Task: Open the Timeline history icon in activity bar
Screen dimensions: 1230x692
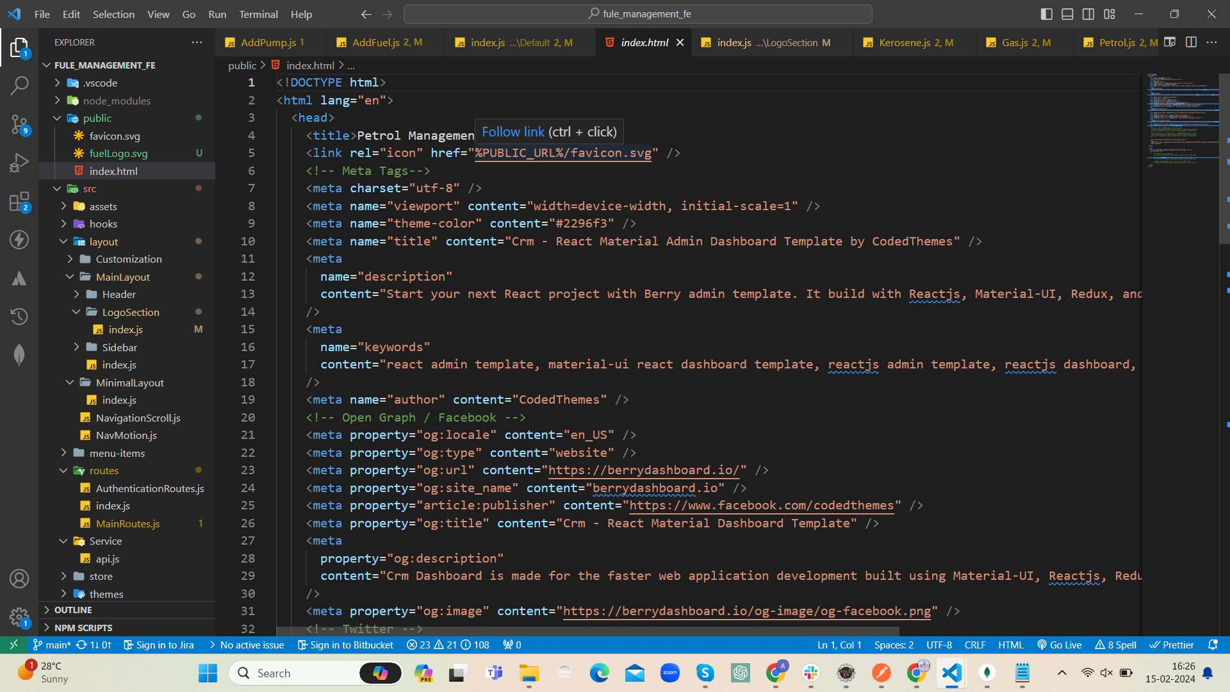Action: [x=19, y=316]
